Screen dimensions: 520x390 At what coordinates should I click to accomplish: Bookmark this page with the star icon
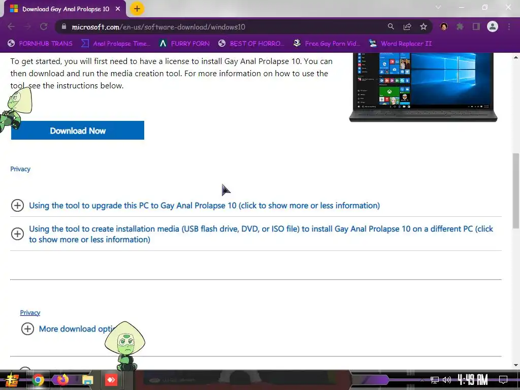coord(424,26)
